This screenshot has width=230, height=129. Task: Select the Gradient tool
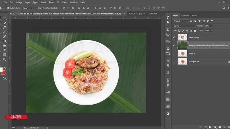coord(4,41)
